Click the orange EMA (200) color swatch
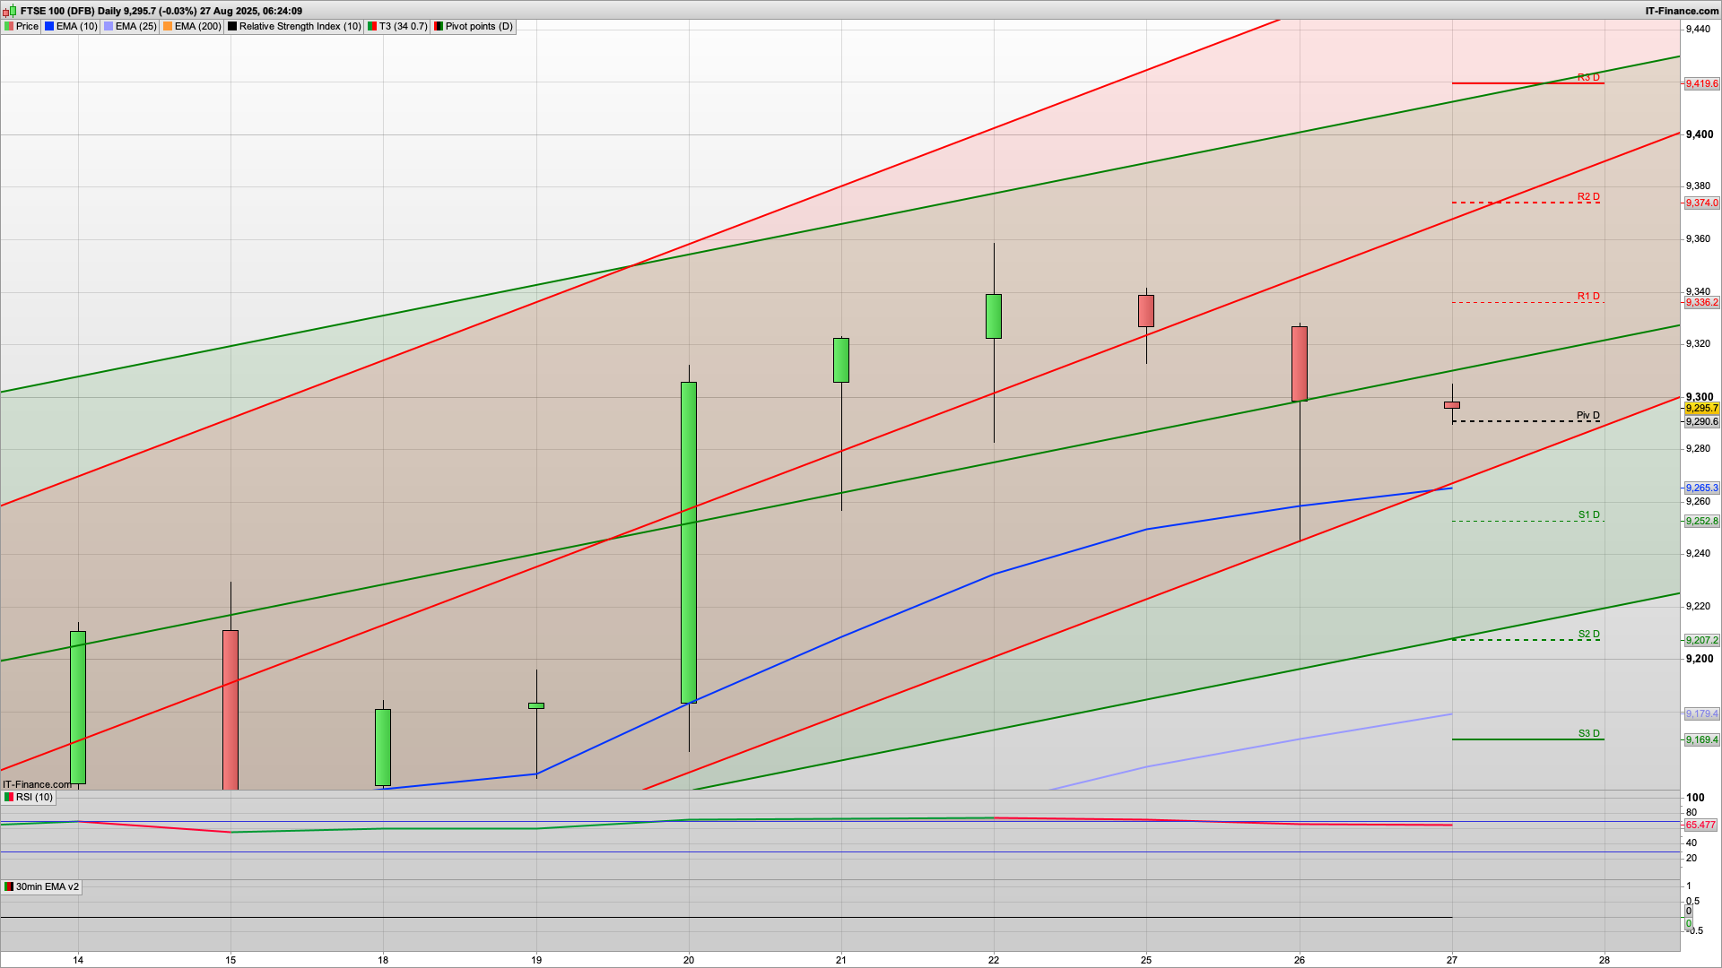 (x=168, y=27)
